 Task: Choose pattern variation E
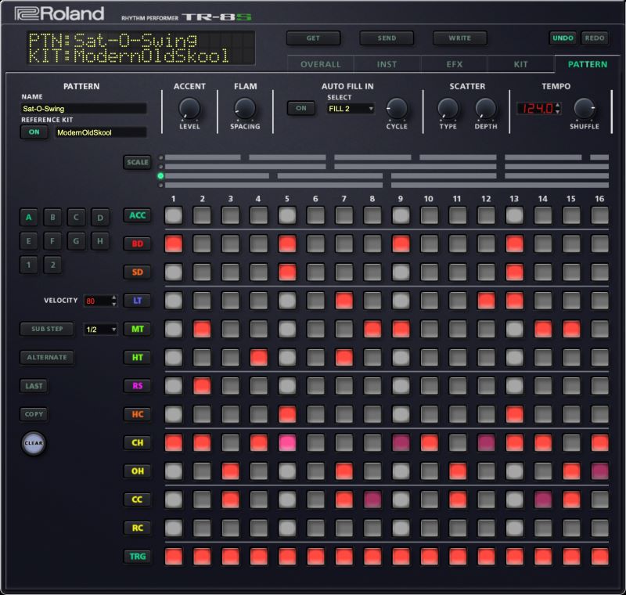tap(29, 241)
